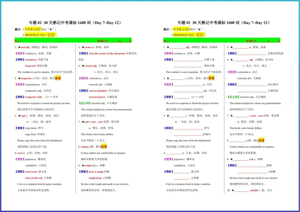Click the 【搭配】 tag before have a cough

tap(83, 172)
